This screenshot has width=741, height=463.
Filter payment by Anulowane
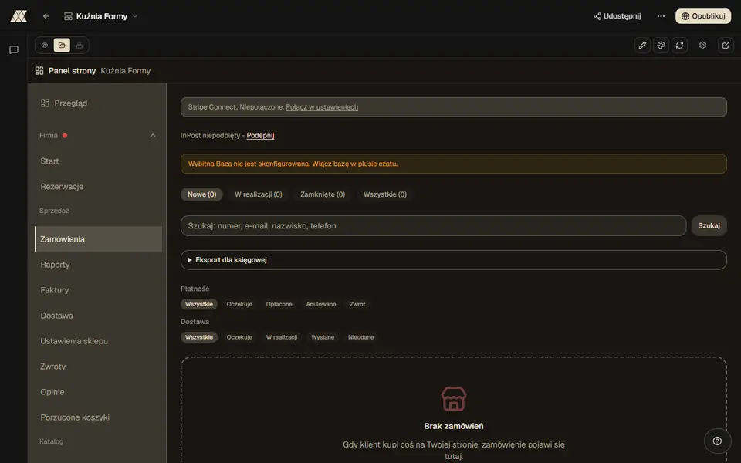pos(321,304)
